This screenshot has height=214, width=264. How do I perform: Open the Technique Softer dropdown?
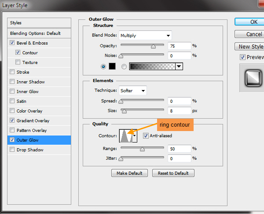(x=132, y=90)
